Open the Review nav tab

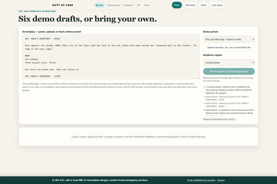pos(99,5)
